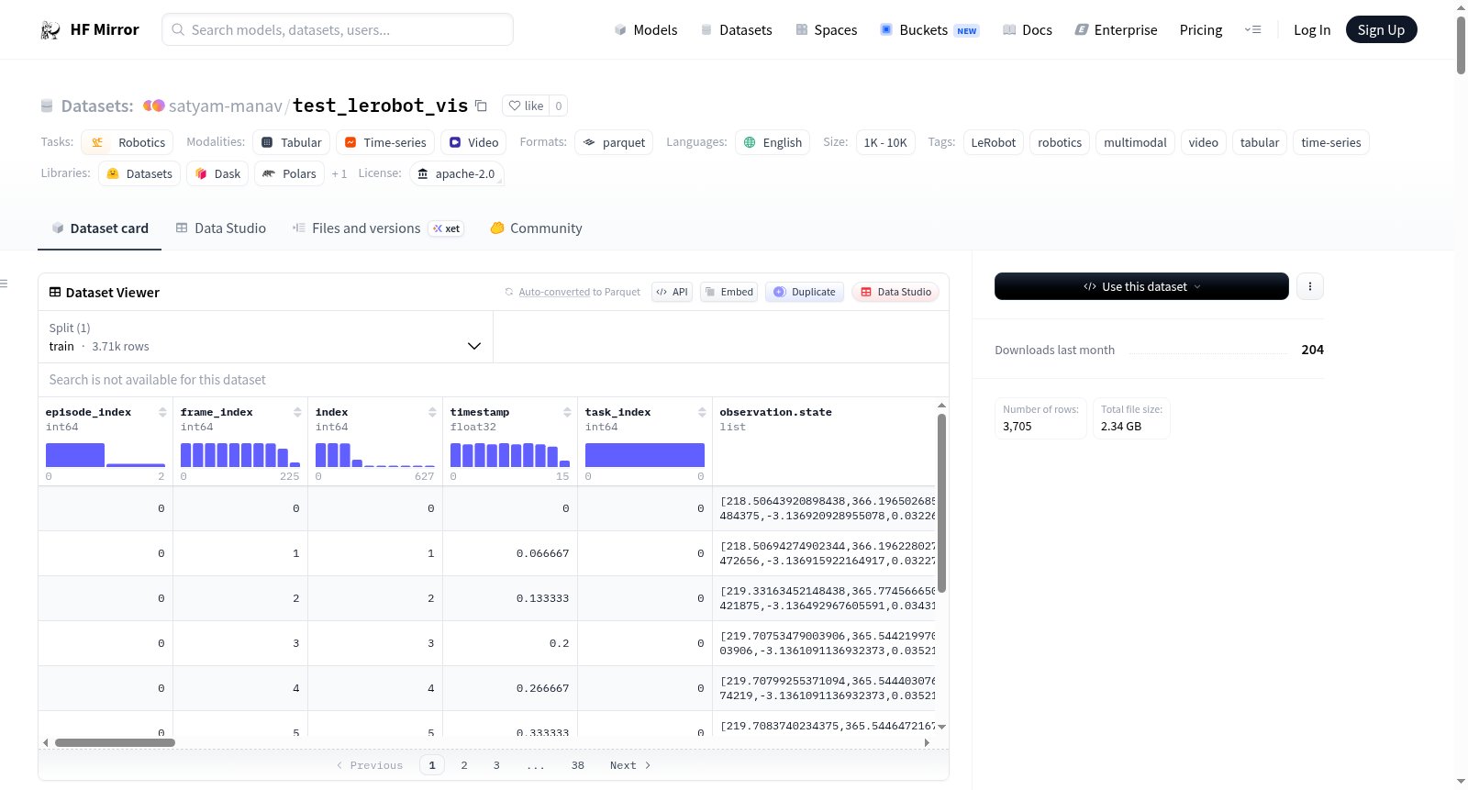Image resolution: width=1468 pixels, height=790 pixels.
Task: Click the search magnifier icon
Action: click(x=178, y=29)
